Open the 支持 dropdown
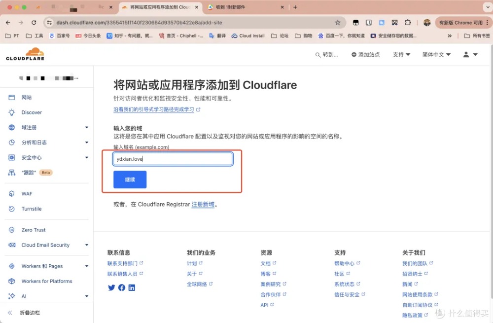493x323 pixels. pos(401,54)
